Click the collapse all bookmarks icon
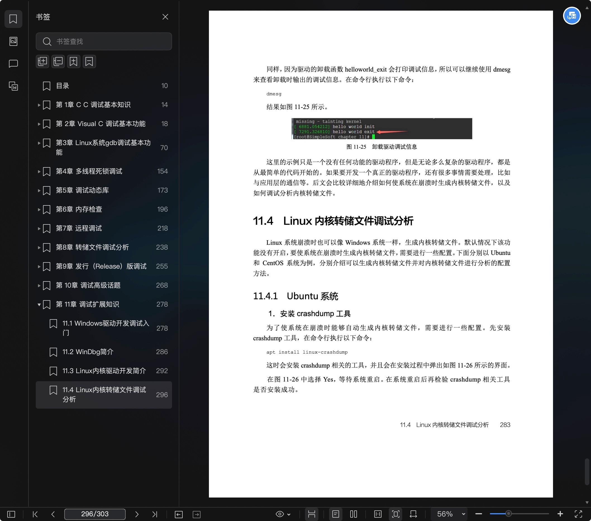Image resolution: width=591 pixels, height=521 pixels. pos(58,61)
